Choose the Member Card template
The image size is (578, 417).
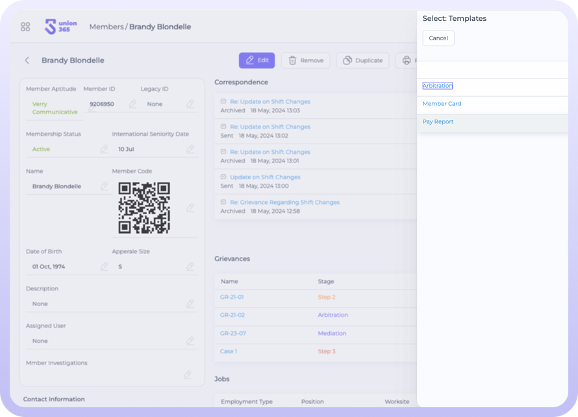(x=442, y=104)
